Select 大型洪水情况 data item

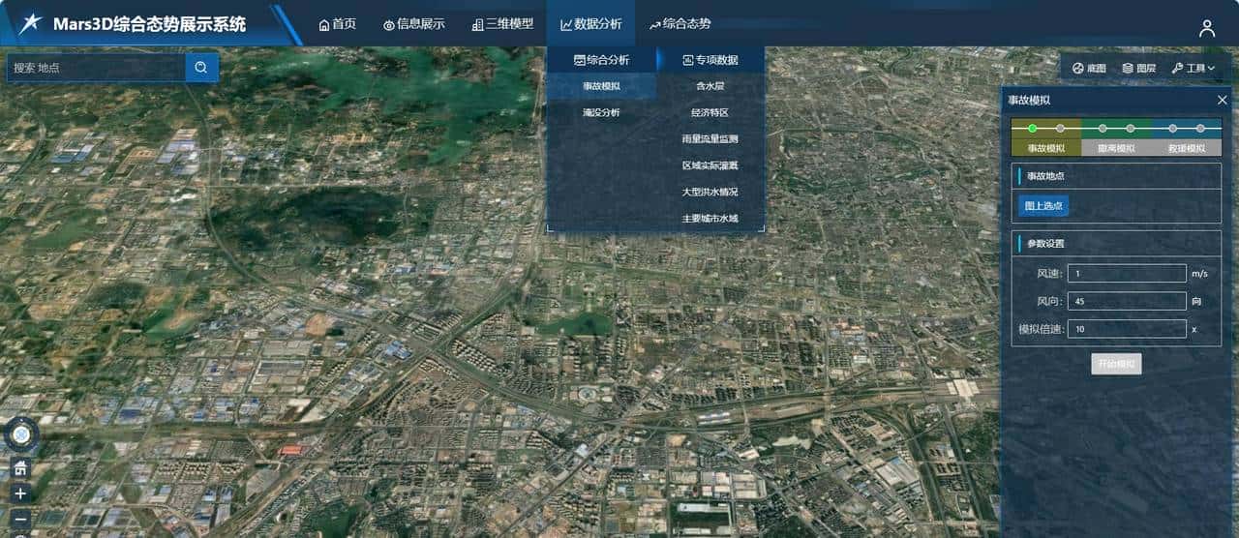(710, 192)
